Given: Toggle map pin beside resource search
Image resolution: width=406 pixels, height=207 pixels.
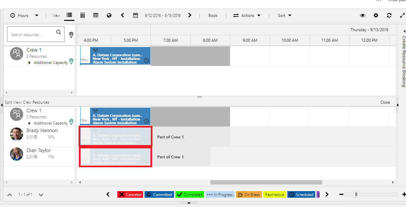Looking at the screenshot, I should pos(71,35).
